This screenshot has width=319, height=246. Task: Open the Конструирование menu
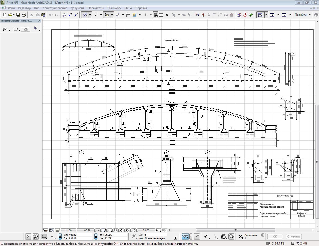tap(55, 8)
